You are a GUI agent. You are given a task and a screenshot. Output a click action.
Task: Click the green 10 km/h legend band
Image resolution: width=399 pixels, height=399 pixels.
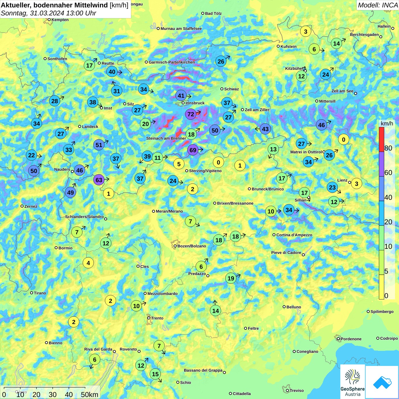(x=382, y=238)
